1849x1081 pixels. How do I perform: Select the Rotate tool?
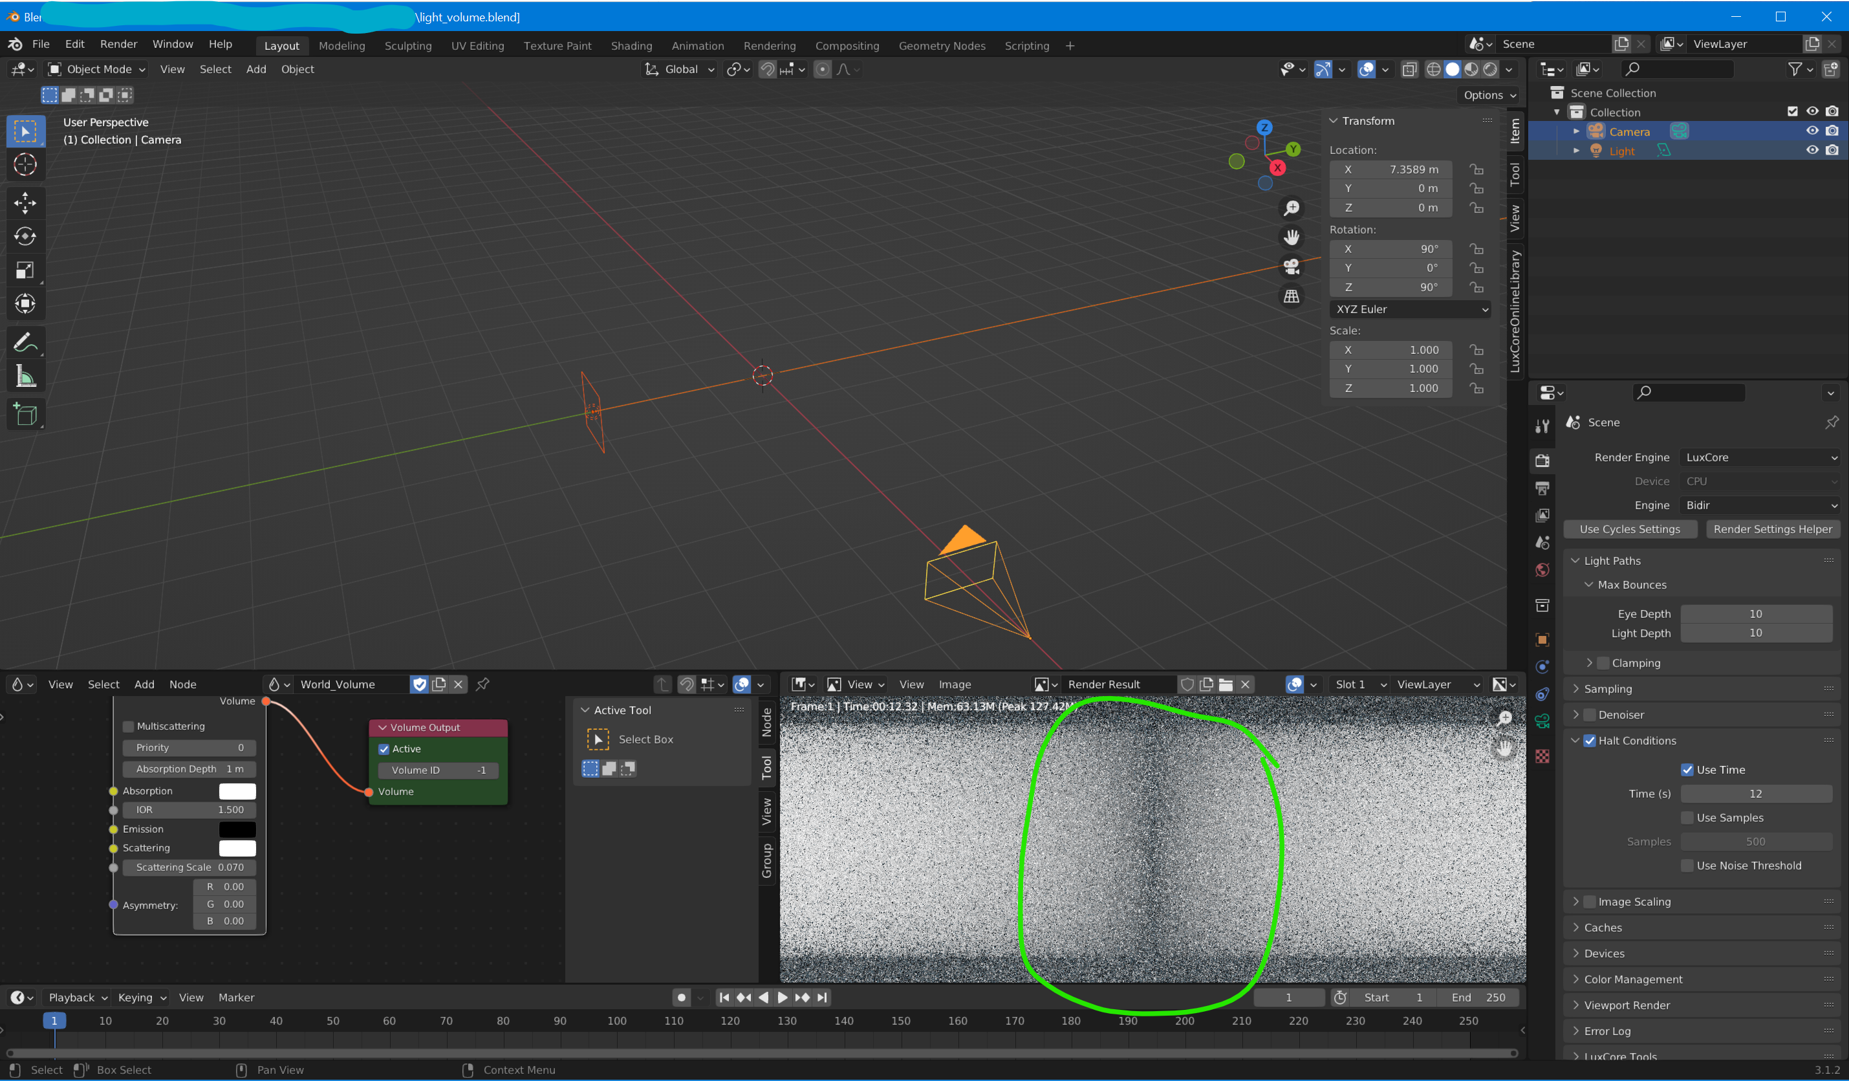tap(25, 235)
